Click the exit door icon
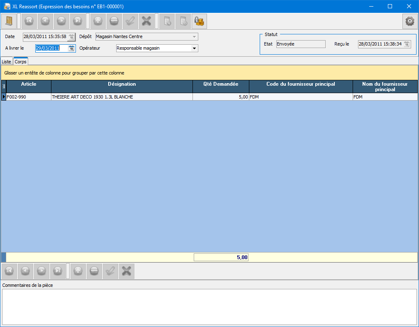The height and width of the screenshot is (327, 419). tap(9, 21)
